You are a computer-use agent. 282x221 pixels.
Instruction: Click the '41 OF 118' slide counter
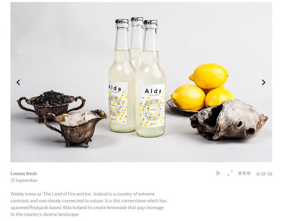point(264,174)
